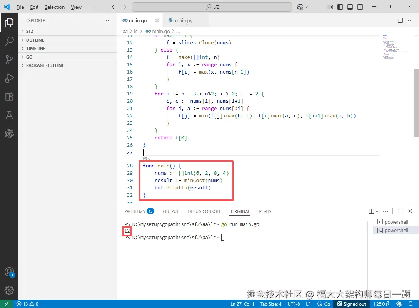
Task: Click the remote window indicator icon
Action: click(x=7, y=304)
